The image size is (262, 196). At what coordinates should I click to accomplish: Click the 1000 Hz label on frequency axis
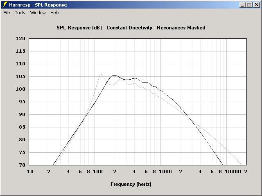point(165,172)
